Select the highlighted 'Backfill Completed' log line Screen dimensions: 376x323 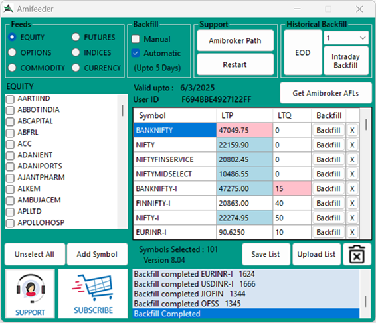[x=246, y=314]
